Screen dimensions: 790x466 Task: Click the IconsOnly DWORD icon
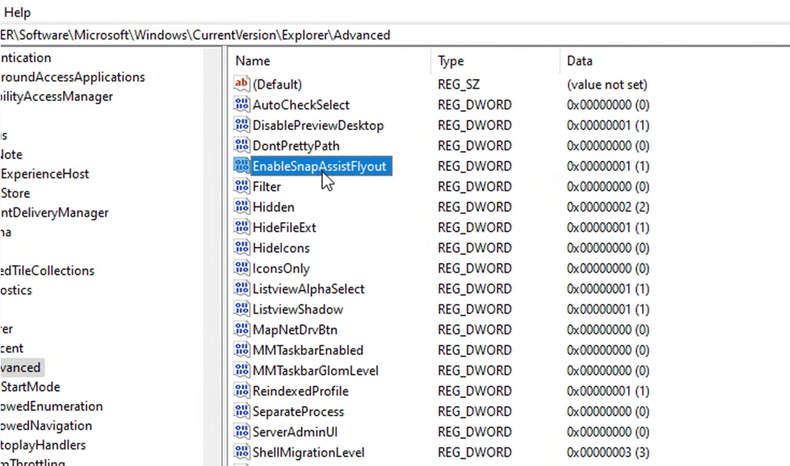coord(242,268)
